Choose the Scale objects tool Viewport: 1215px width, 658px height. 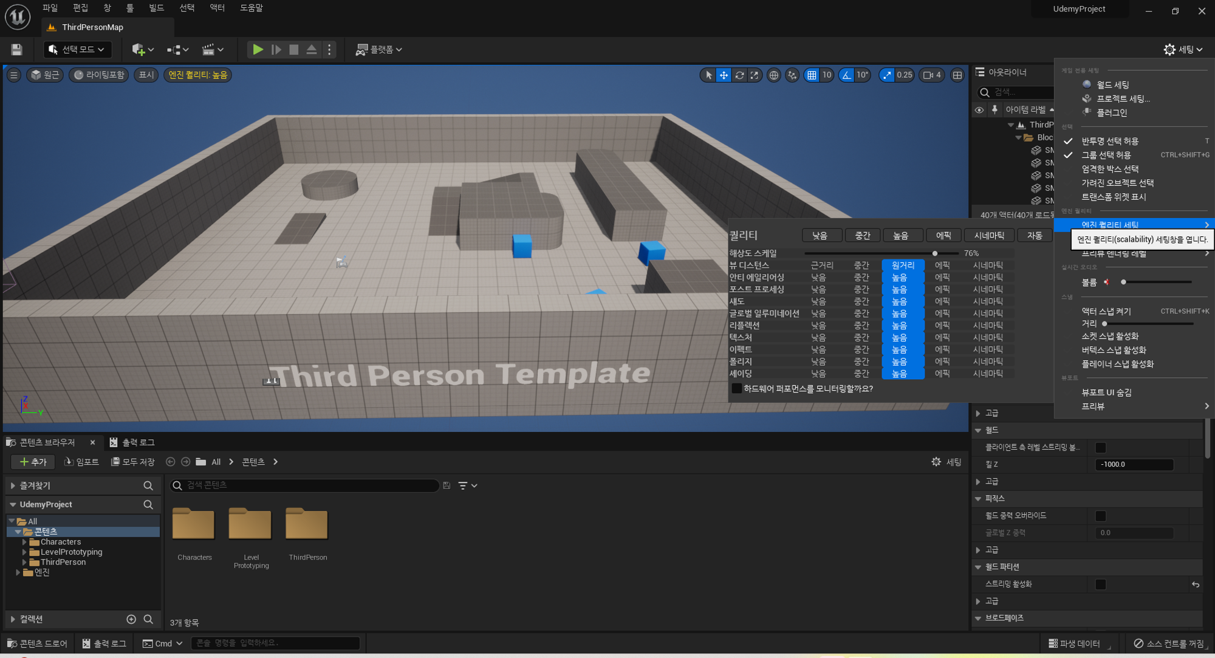pyautogui.click(x=755, y=75)
